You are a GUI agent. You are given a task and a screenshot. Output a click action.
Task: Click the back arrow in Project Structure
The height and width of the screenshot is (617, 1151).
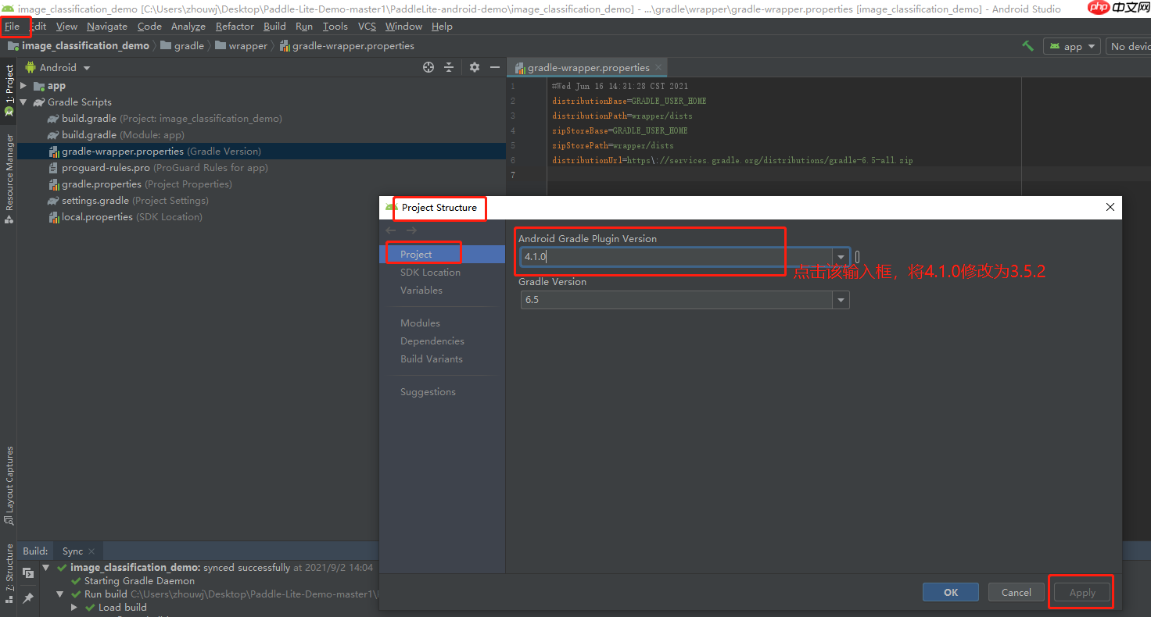[x=391, y=230]
